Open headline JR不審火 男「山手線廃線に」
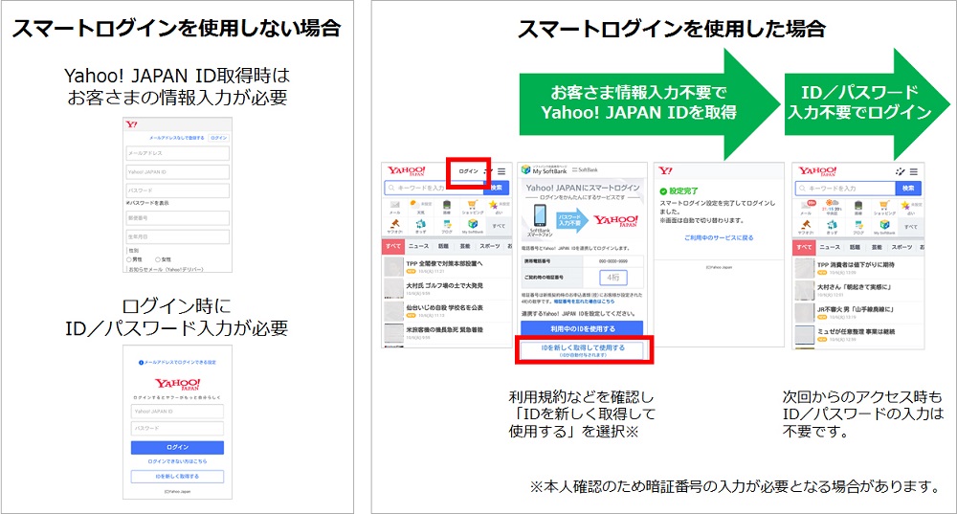This screenshot has width=957, height=514. pyautogui.click(x=855, y=309)
